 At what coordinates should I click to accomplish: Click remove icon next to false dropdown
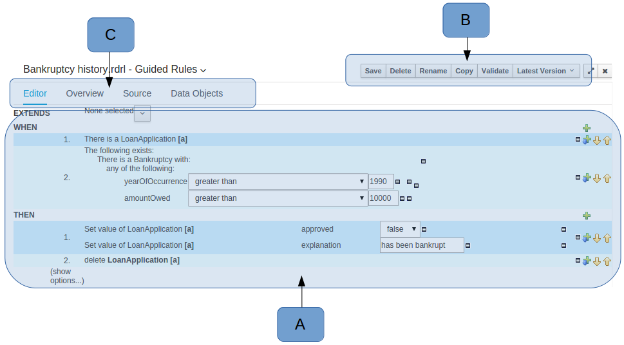click(x=424, y=229)
